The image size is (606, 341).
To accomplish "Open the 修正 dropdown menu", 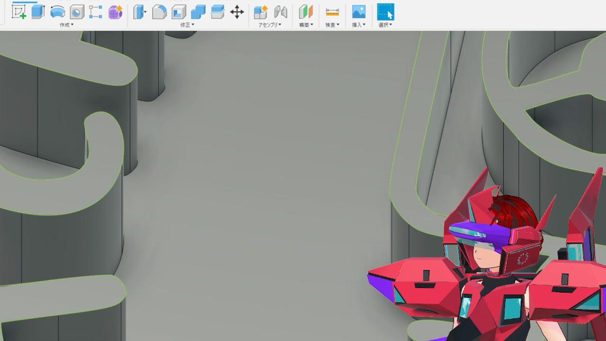I will [x=187, y=25].
